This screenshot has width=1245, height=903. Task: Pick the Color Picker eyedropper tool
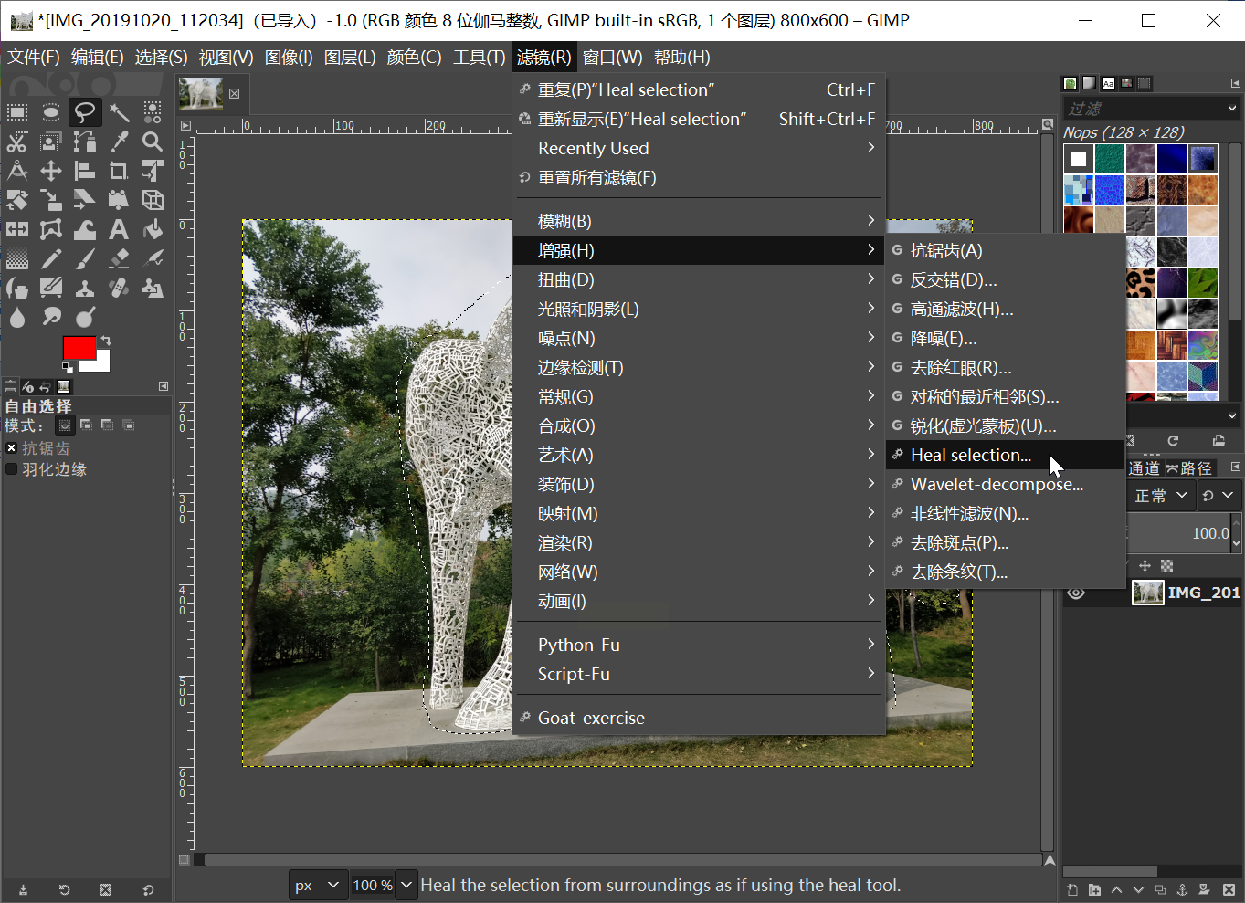tap(119, 142)
